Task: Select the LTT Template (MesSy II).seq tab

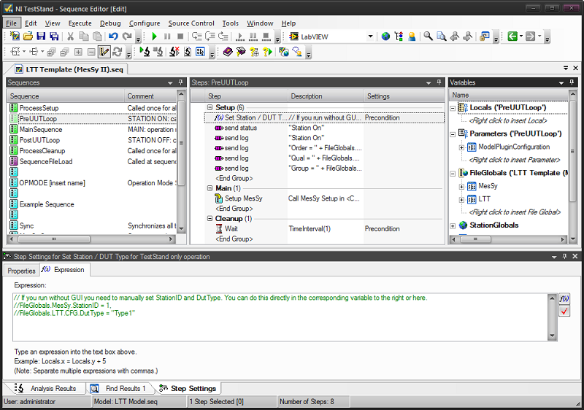Action: 69,69
